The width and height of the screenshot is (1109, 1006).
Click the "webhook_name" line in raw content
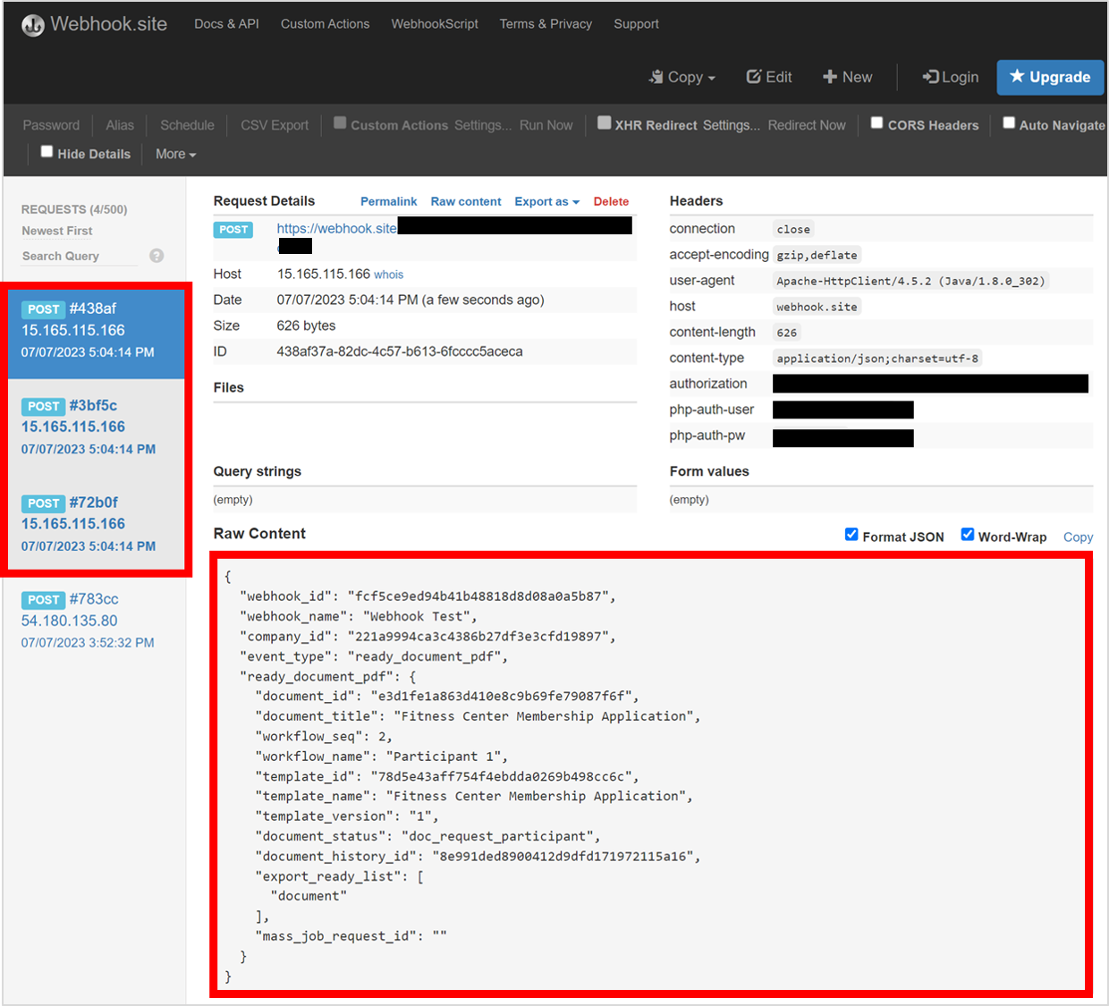pos(359,616)
